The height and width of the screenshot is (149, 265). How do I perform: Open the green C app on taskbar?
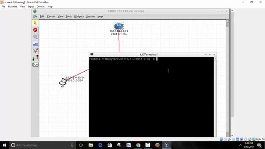(x=148, y=145)
